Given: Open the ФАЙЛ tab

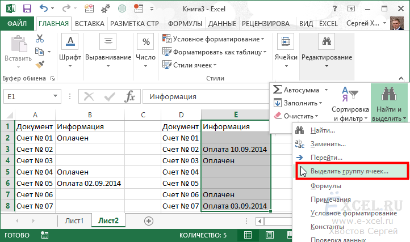Looking at the screenshot, I should coord(17,23).
